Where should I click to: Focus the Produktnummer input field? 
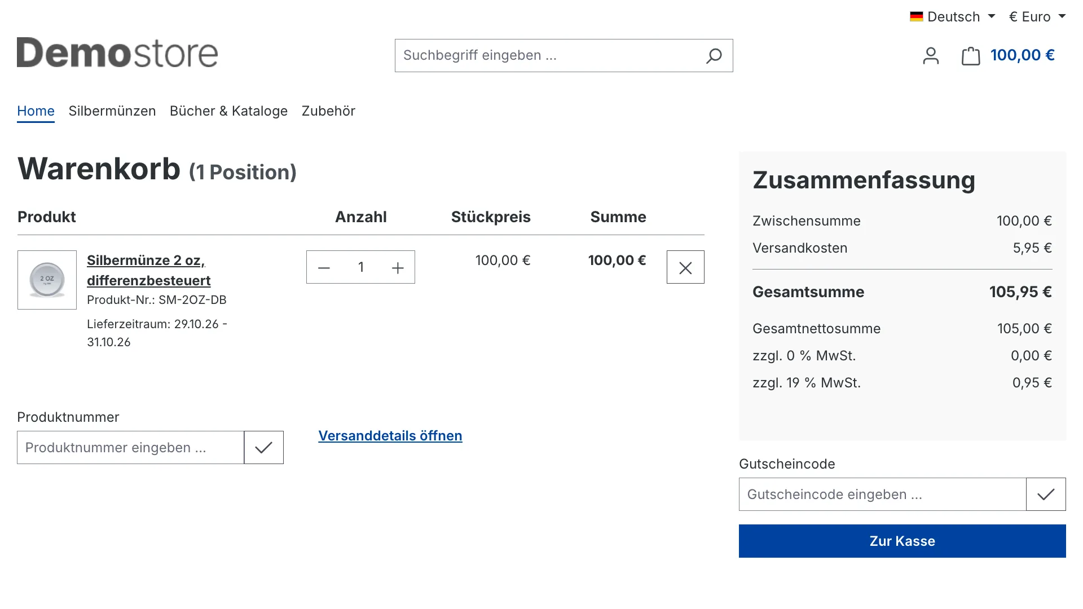click(x=130, y=448)
